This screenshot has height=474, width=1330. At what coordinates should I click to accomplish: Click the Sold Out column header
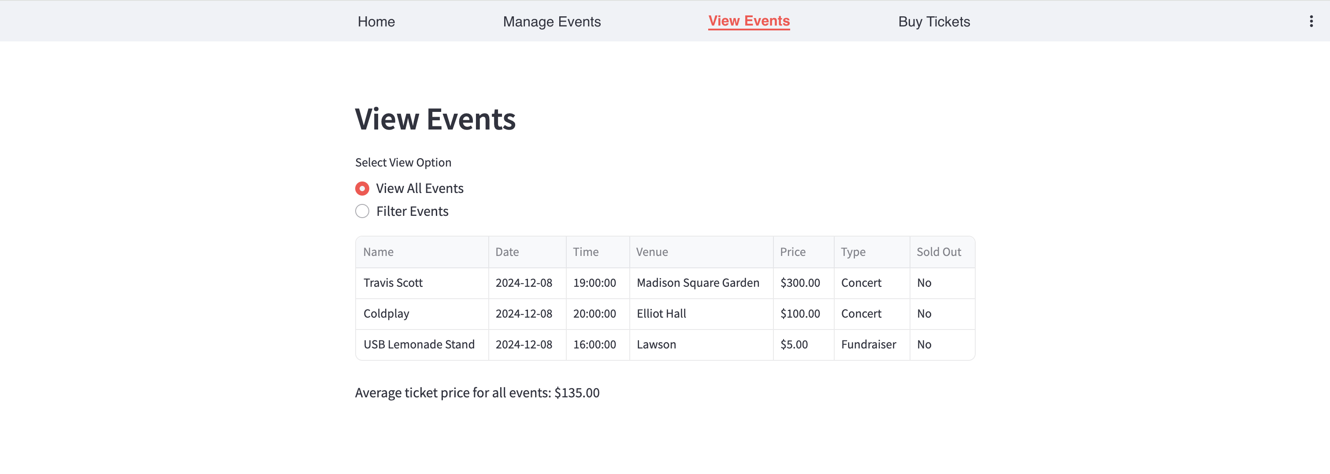[942, 252]
